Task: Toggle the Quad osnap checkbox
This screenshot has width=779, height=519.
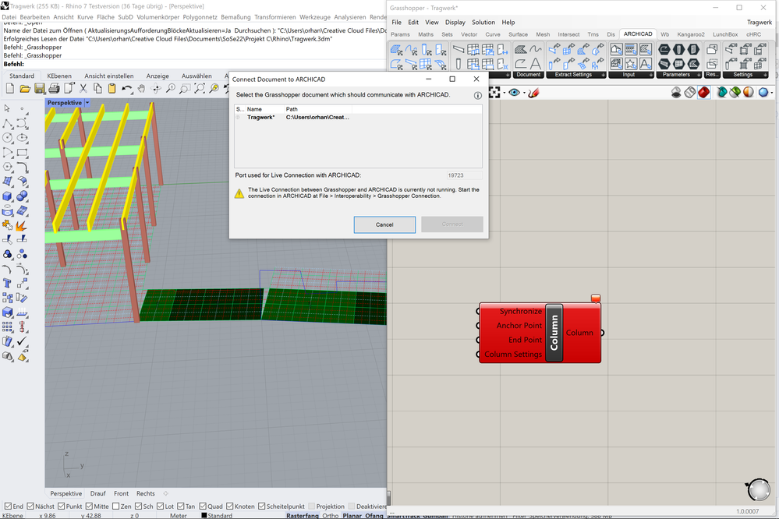Action: (x=203, y=506)
